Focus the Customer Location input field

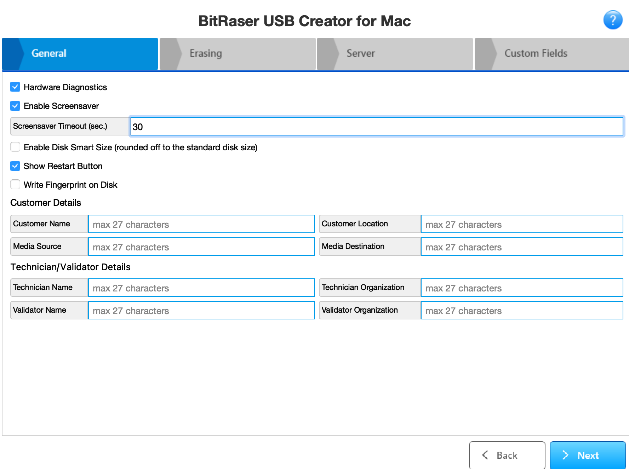[522, 224]
